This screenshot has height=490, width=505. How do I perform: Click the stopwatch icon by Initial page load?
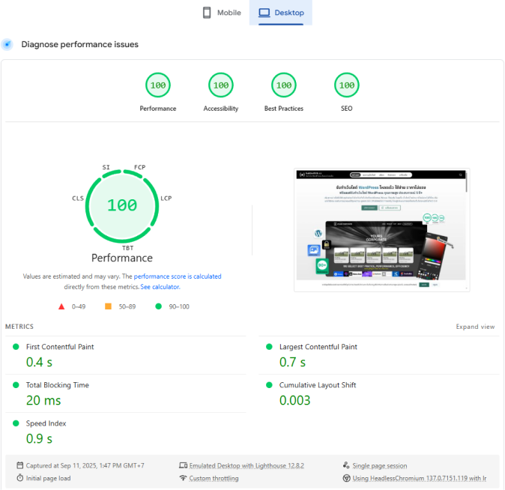[20, 478]
